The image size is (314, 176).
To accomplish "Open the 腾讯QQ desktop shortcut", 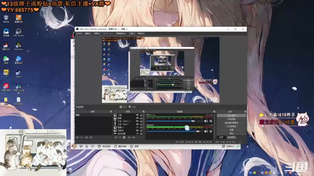I will [x=6, y=46].
